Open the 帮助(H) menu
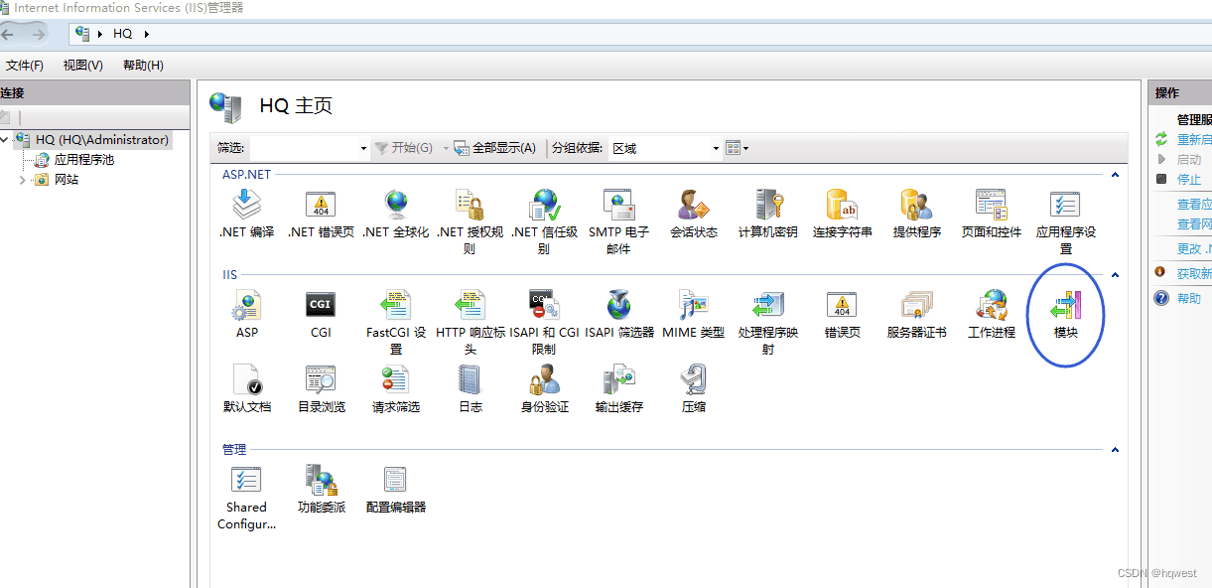 click(143, 66)
